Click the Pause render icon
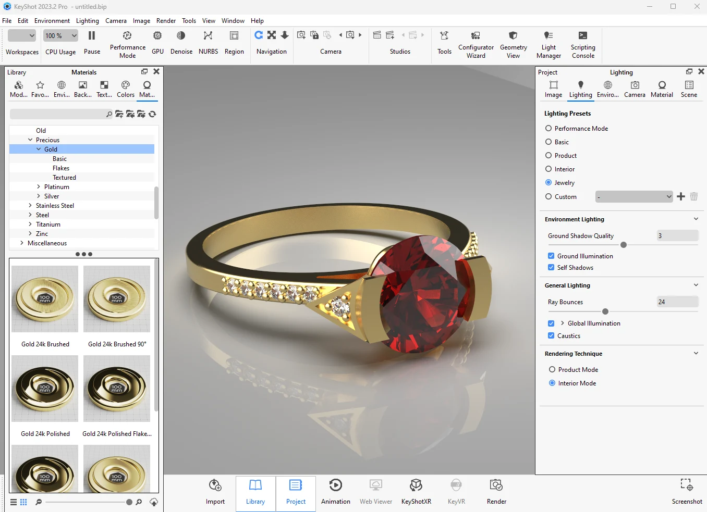This screenshot has height=512, width=707. click(x=92, y=36)
